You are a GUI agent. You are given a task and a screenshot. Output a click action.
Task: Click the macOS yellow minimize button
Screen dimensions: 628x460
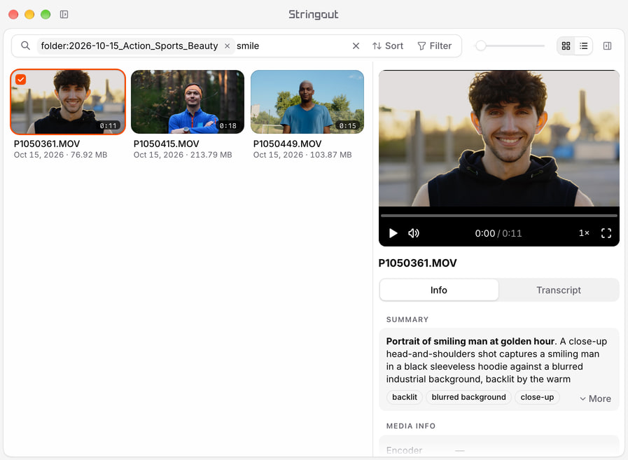click(x=29, y=15)
